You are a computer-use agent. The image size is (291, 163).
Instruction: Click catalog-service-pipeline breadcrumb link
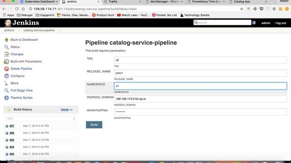(x=39, y=30)
